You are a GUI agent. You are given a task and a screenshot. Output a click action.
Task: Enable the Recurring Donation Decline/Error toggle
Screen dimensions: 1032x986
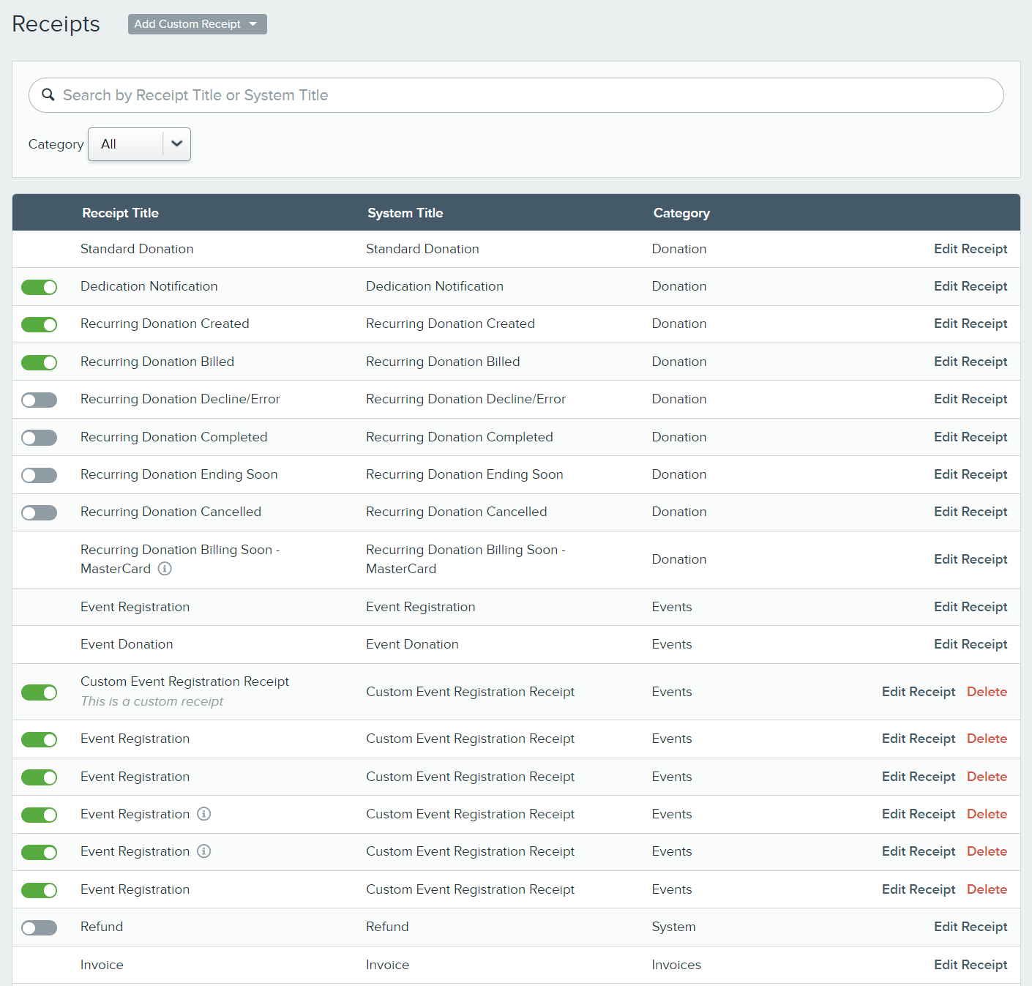(x=40, y=400)
